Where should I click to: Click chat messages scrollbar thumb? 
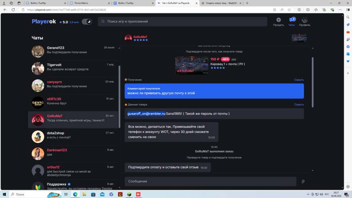tap(313, 82)
